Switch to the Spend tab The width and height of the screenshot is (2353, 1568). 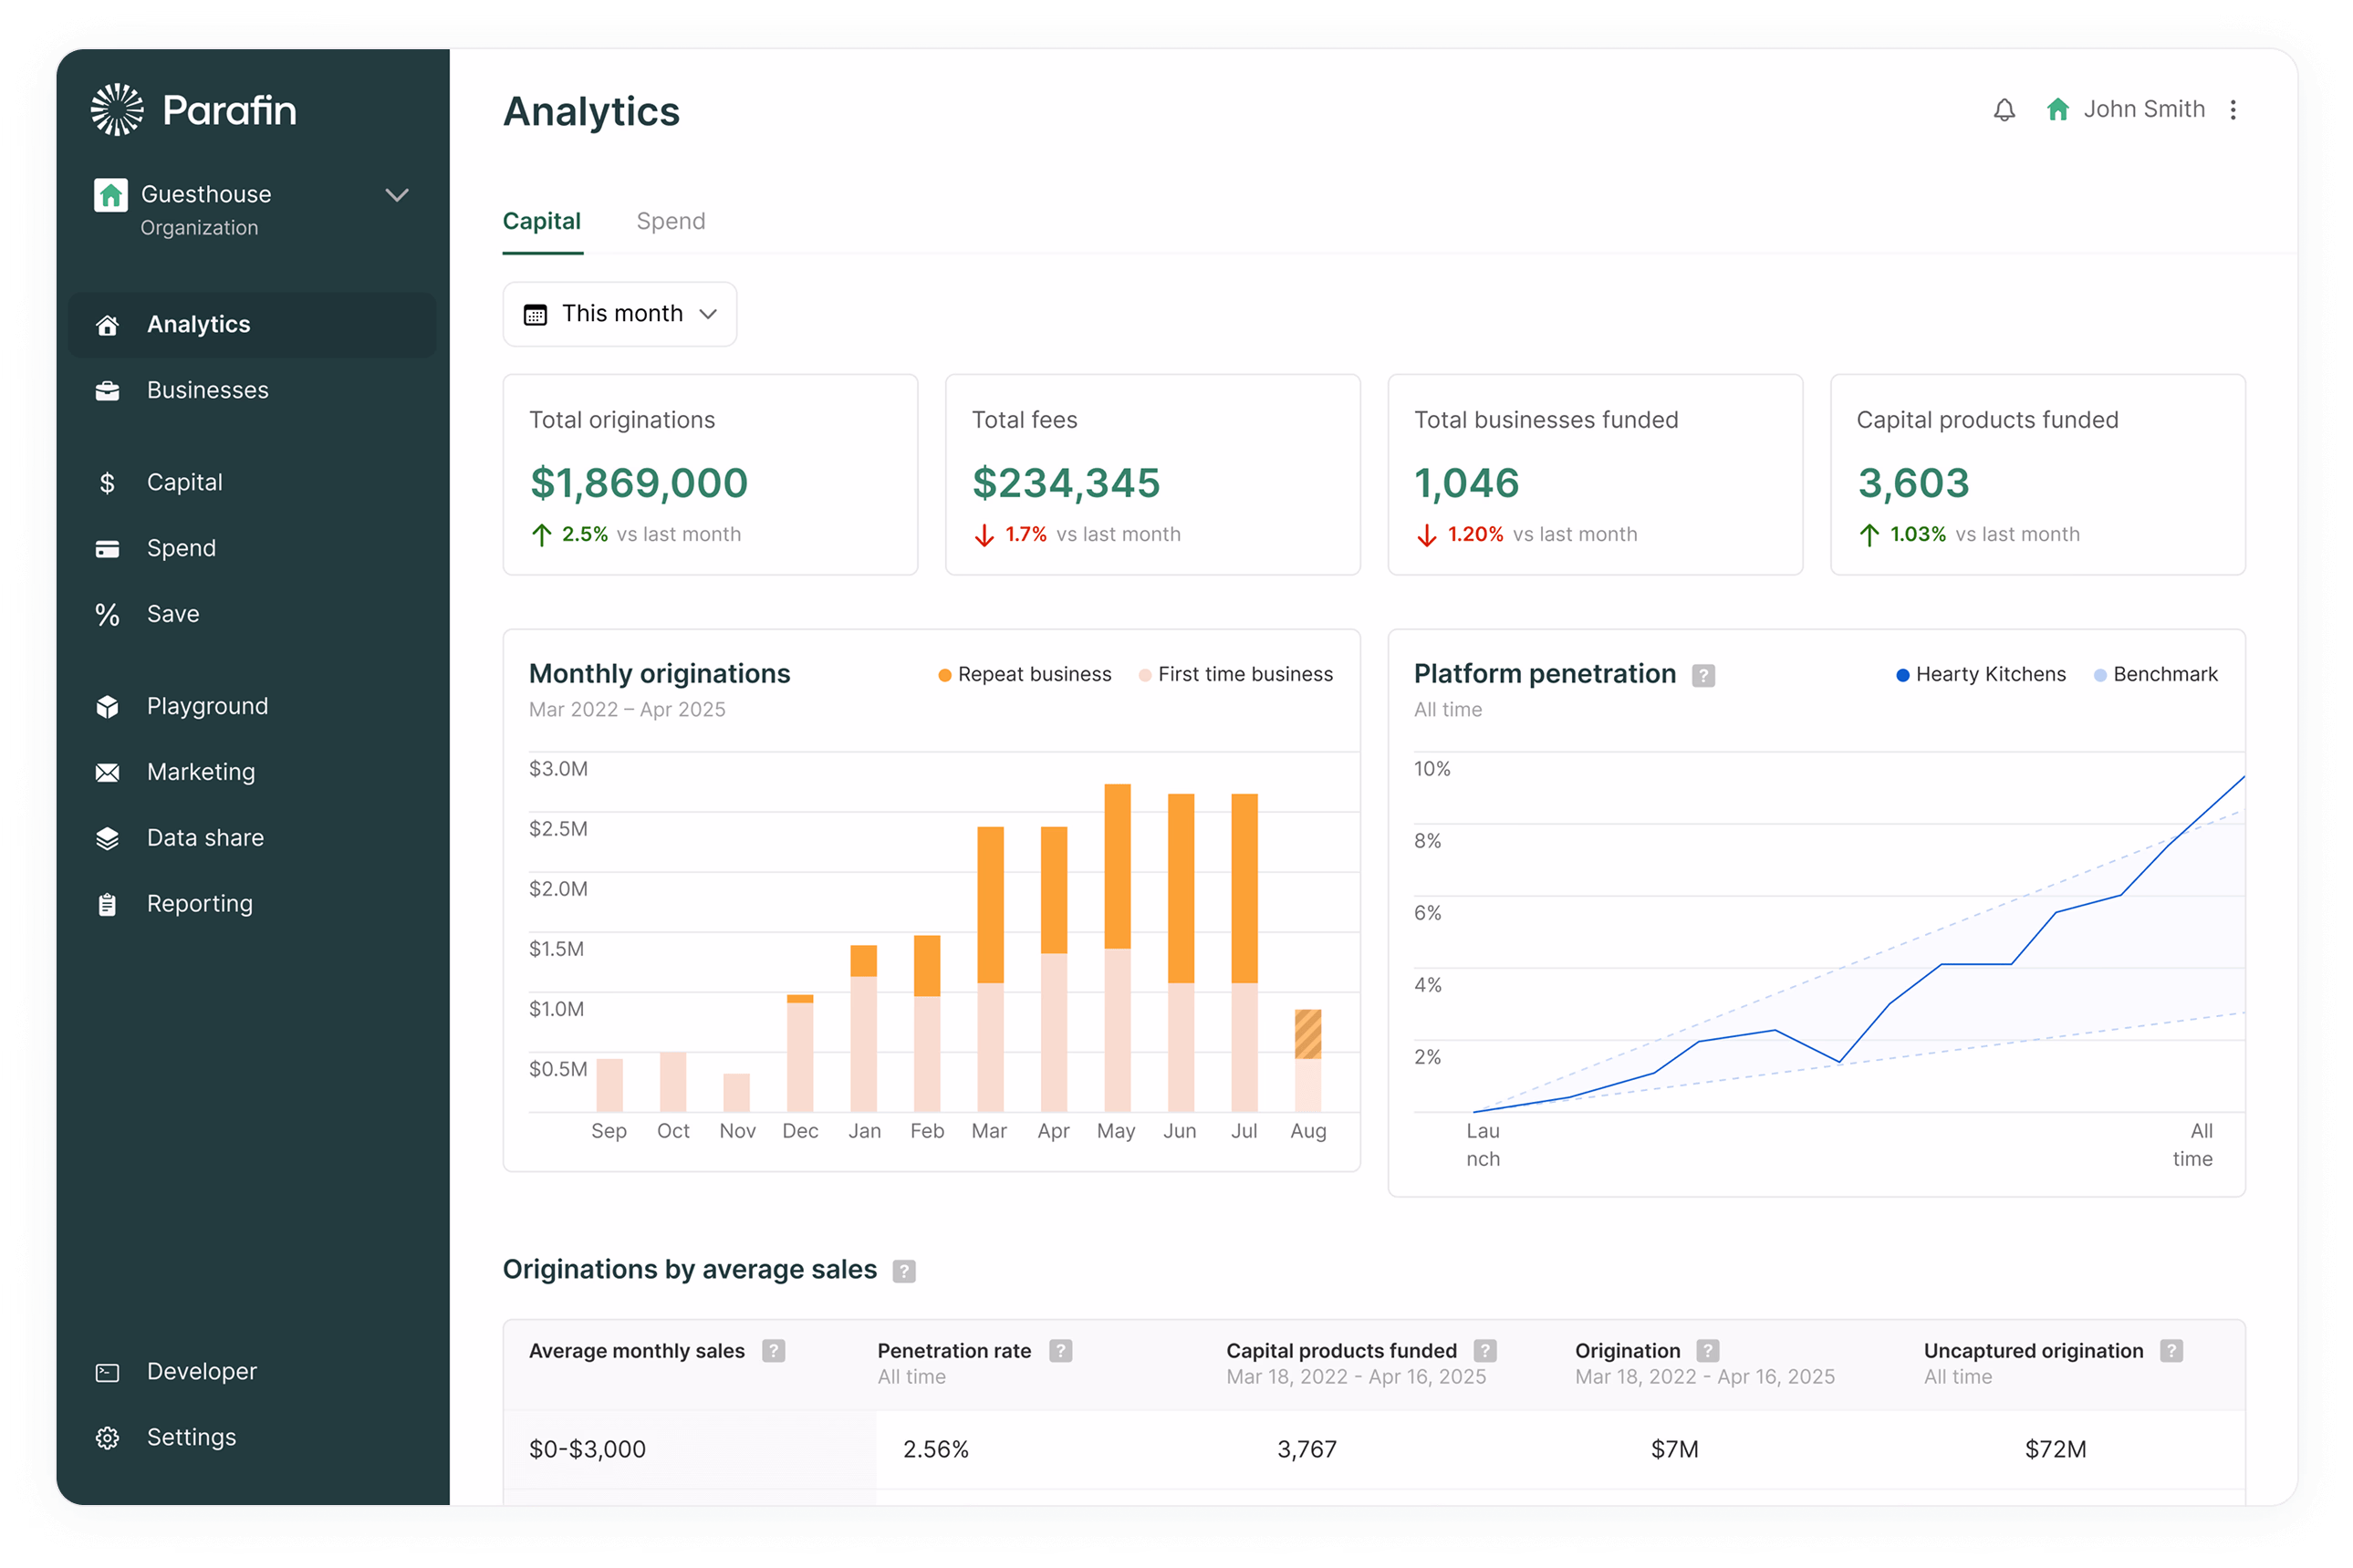click(x=670, y=221)
